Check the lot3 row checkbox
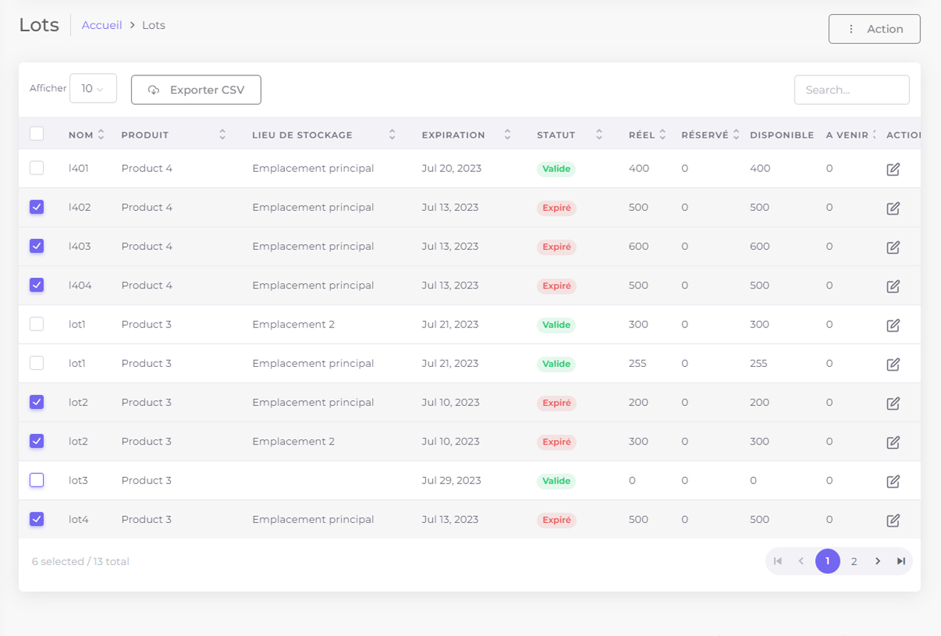The height and width of the screenshot is (636, 941). click(36, 480)
